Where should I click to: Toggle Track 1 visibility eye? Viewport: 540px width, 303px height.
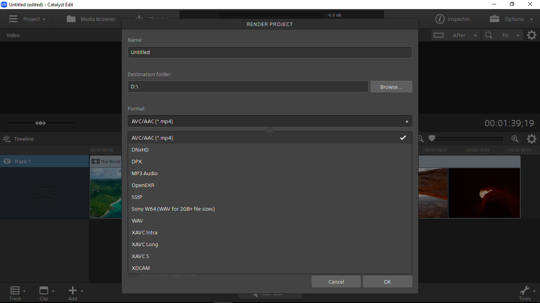tap(7, 161)
